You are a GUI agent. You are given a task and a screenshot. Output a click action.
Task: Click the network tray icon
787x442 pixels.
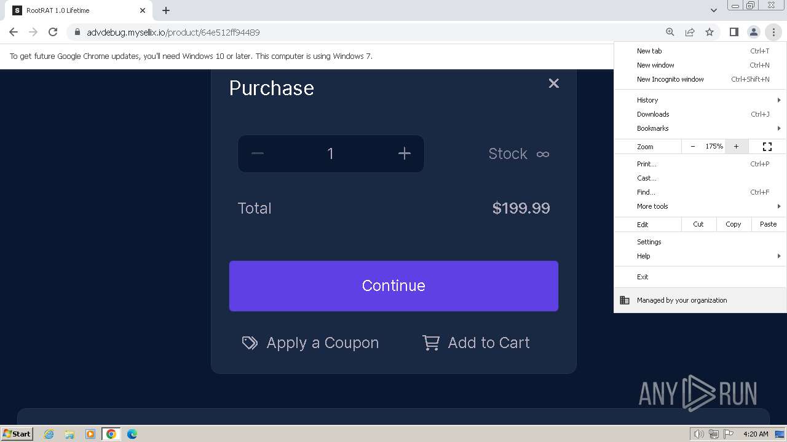(714, 434)
